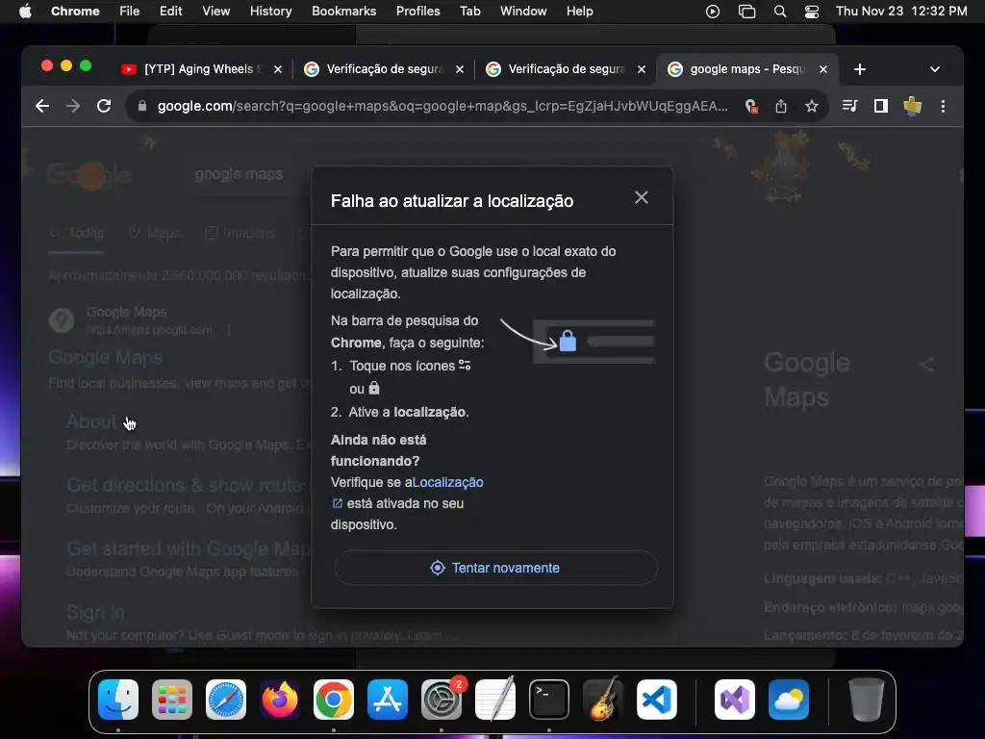
Task: Open the Edit menu
Action: point(170,12)
